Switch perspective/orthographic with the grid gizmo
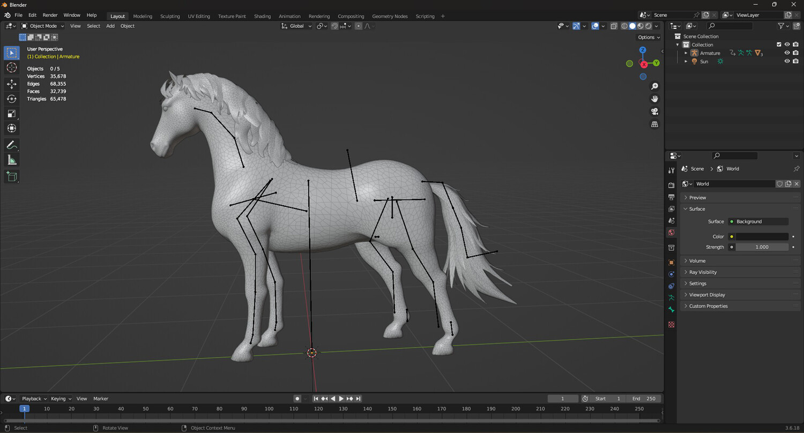This screenshot has height=433, width=804. click(x=654, y=124)
